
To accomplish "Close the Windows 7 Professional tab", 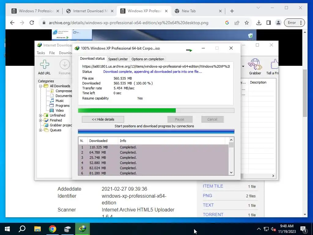I will [x=58, y=11].
